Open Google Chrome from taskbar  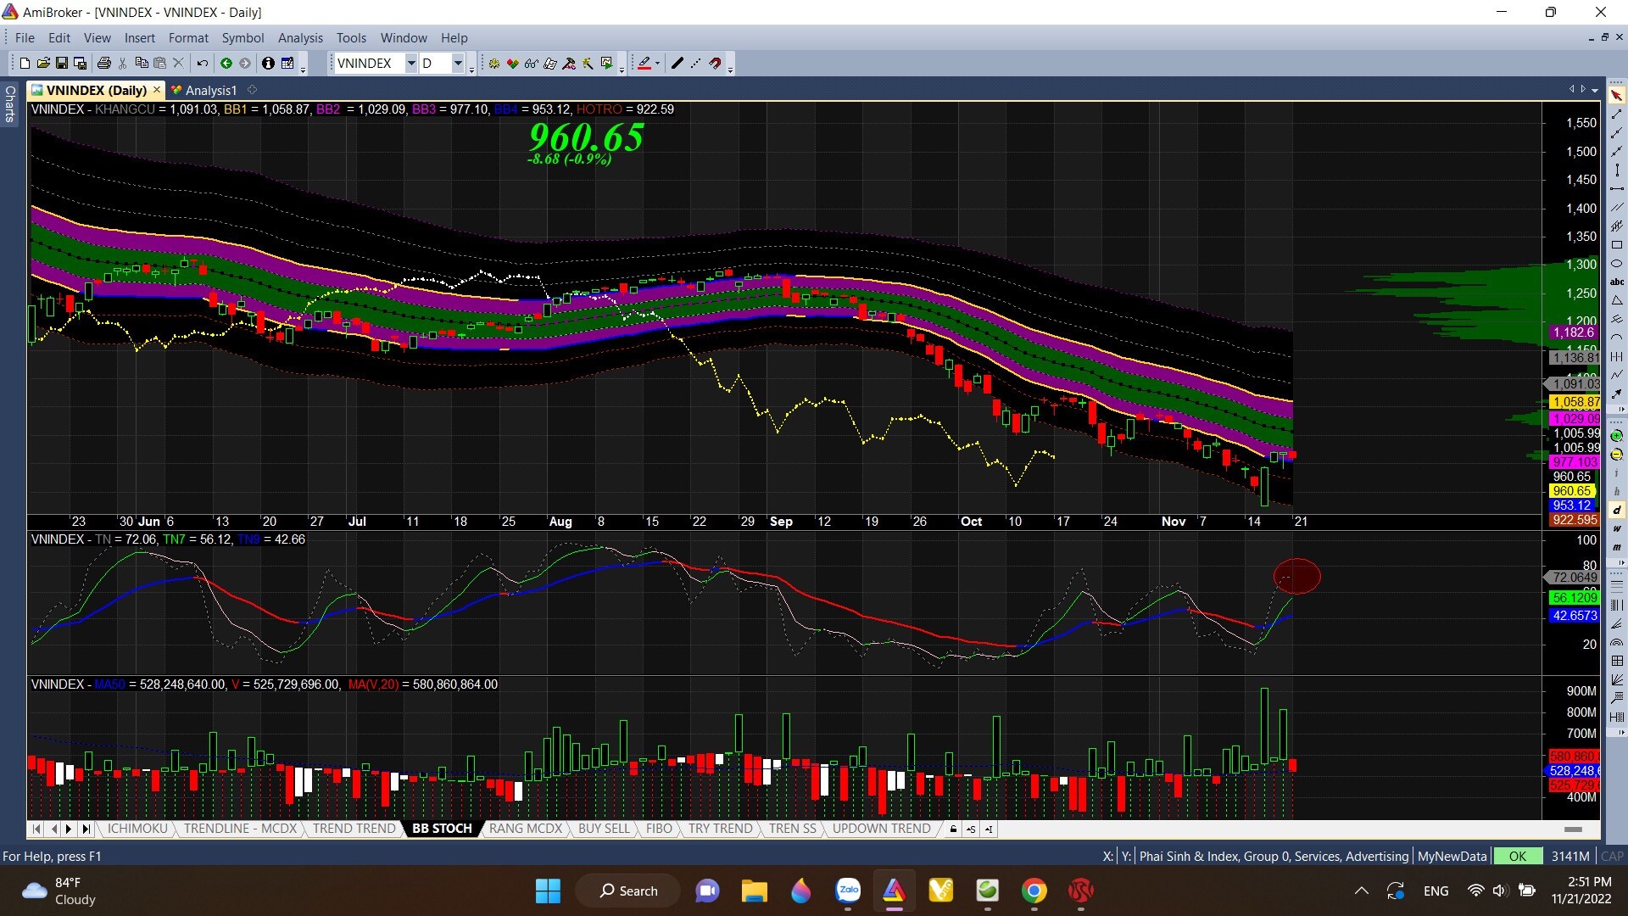click(1034, 891)
